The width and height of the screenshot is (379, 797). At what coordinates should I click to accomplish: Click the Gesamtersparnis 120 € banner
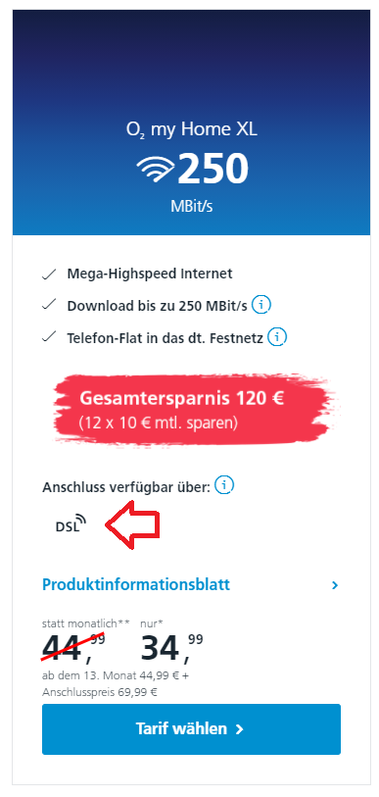[196, 410]
